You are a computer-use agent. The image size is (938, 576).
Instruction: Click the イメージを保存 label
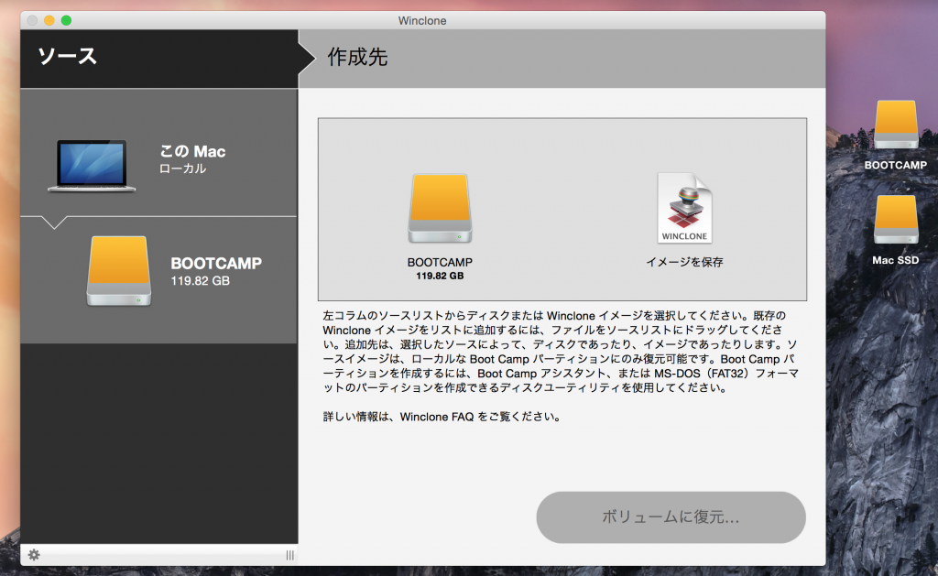tap(684, 262)
